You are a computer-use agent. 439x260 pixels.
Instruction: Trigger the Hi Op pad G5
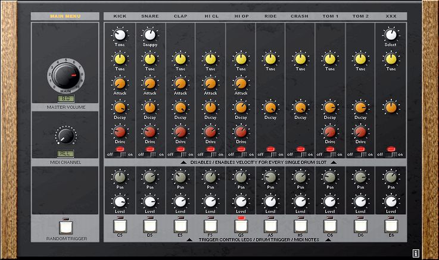[241, 227]
